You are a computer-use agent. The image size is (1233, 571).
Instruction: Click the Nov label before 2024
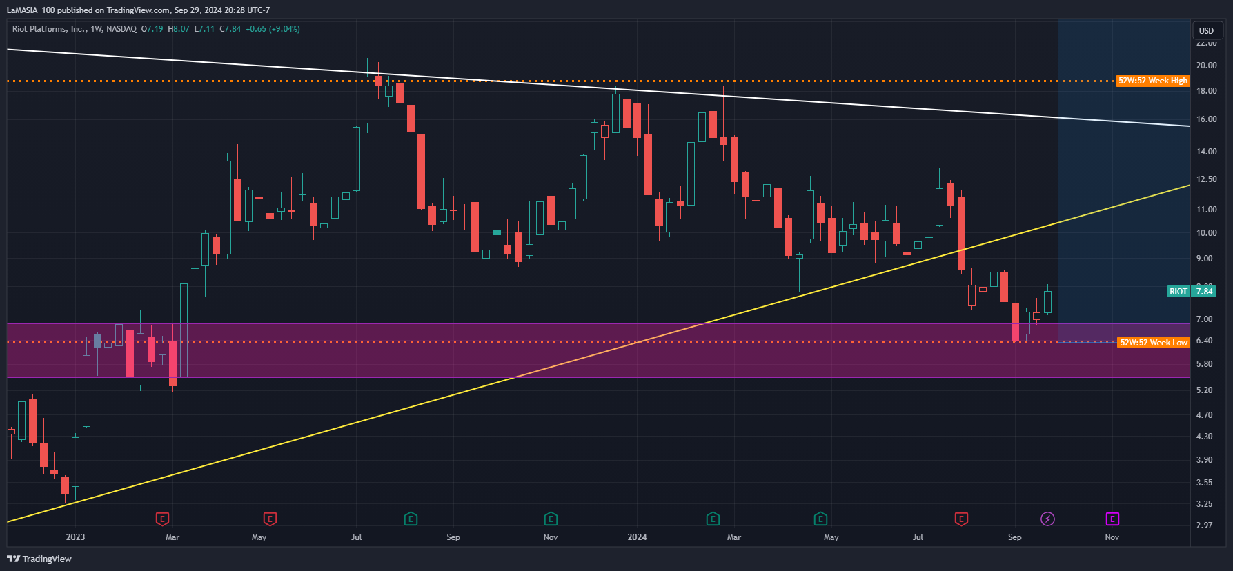(x=551, y=537)
